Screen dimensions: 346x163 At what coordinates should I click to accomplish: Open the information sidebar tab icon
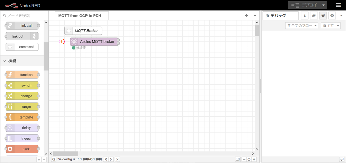point(305,16)
